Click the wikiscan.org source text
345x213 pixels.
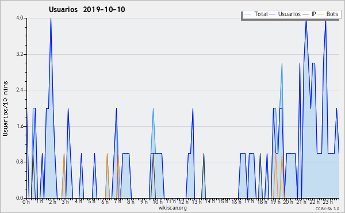[x=172, y=208]
